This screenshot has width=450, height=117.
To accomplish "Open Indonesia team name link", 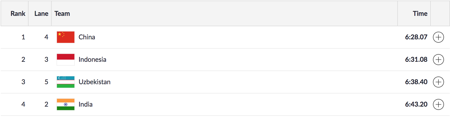I will tap(92, 60).
